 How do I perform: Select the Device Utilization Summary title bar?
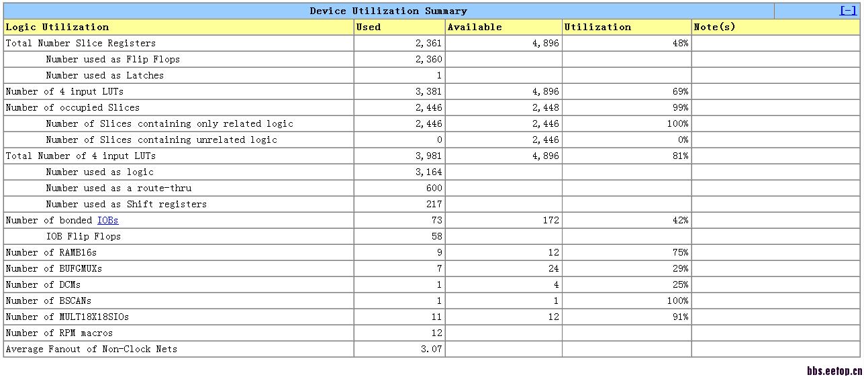coord(388,11)
